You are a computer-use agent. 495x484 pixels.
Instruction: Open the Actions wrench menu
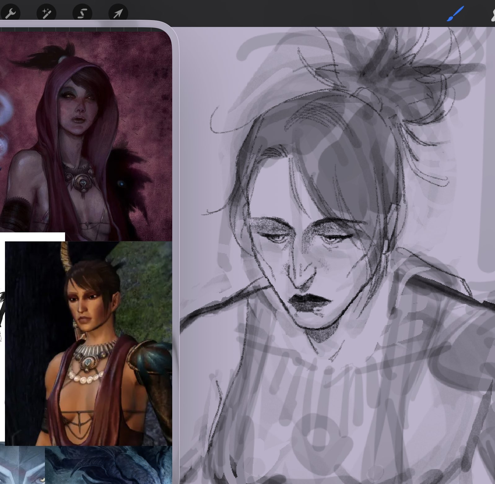(10, 13)
